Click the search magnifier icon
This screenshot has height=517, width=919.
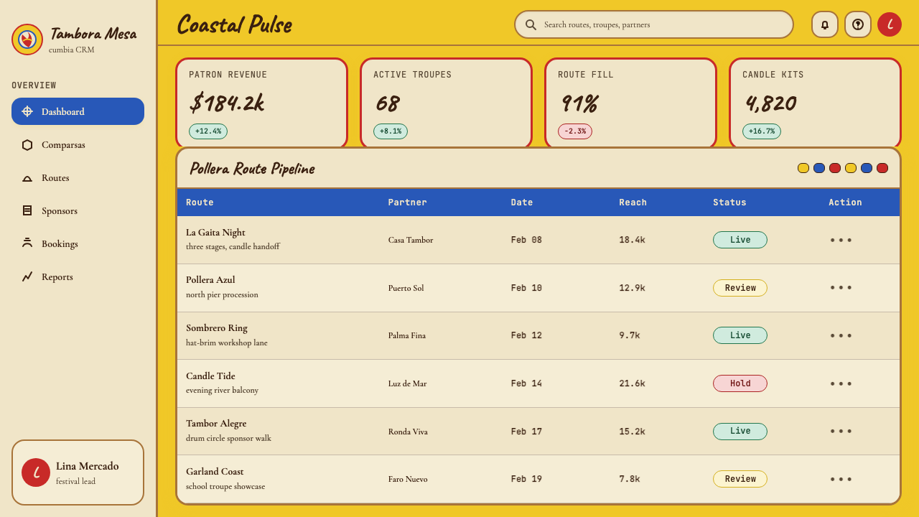click(531, 24)
